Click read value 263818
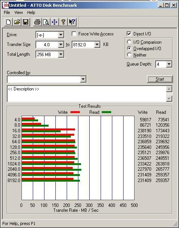This screenshot has width=179, height=228. (x=162, y=164)
